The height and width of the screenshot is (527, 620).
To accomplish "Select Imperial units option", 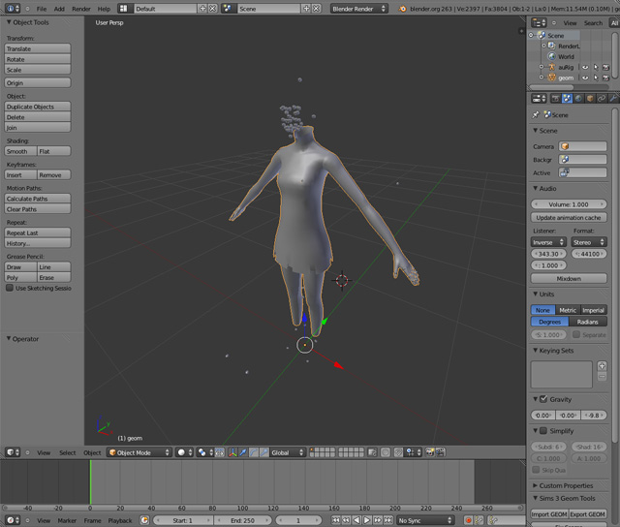I will point(594,310).
